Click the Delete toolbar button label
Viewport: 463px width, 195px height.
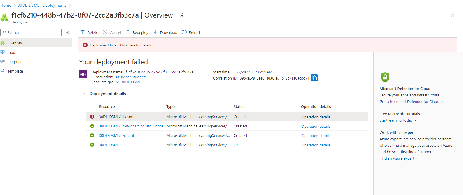point(93,32)
